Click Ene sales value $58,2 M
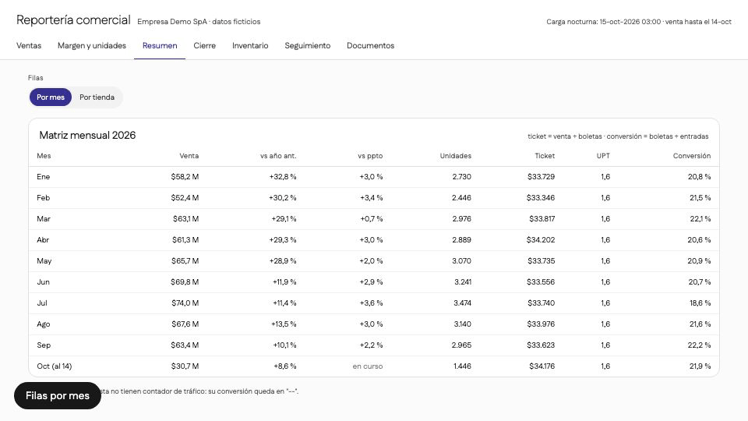The height and width of the screenshot is (421, 748). 185,177
